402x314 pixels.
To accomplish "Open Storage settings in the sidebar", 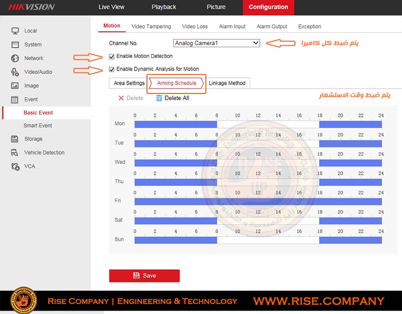I will point(33,139).
